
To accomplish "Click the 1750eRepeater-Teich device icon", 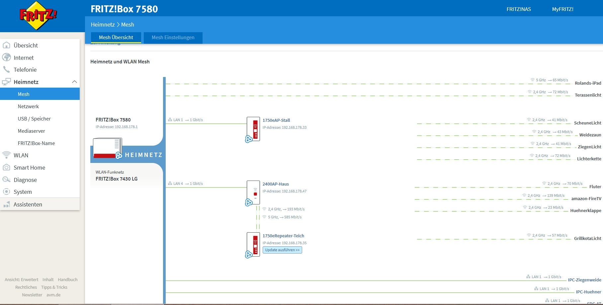I will click(x=253, y=245).
